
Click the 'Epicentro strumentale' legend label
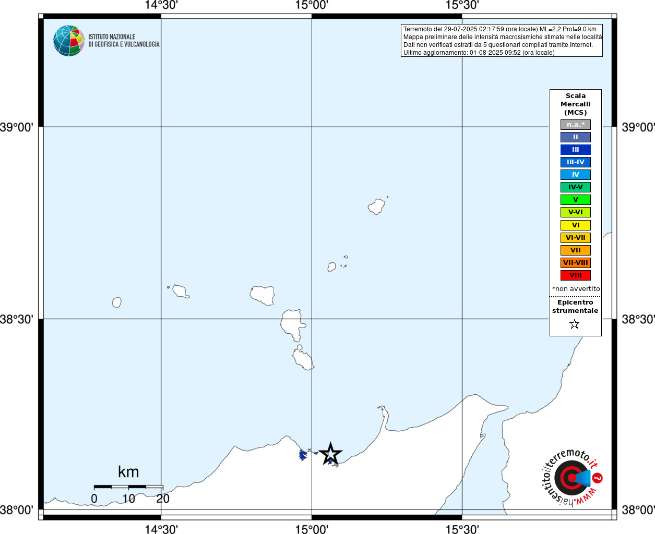tap(575, 307)
